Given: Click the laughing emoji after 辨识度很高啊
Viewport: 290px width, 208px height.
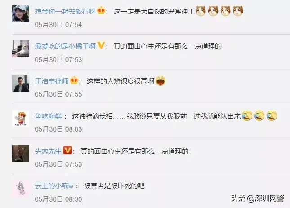Looking at the screenshot, I should pos(161,81).
